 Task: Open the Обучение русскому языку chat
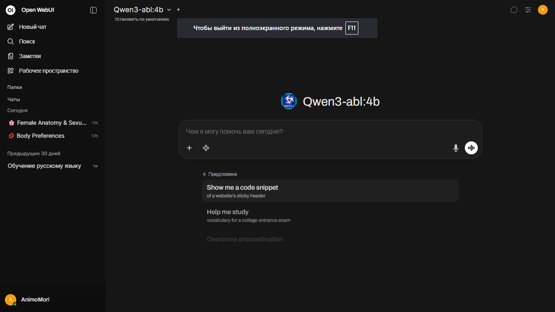[53, 166]
